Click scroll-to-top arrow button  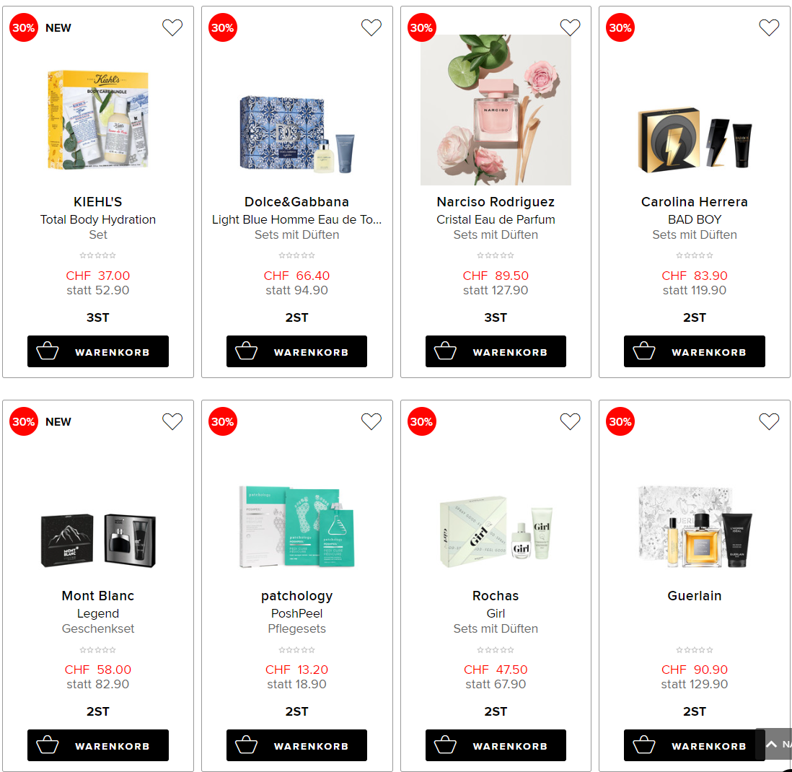tap(773, 744)
